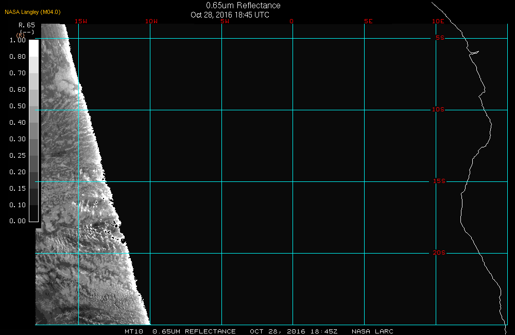Click the white 1.00 swatch on colorbar

click(33, 47)
